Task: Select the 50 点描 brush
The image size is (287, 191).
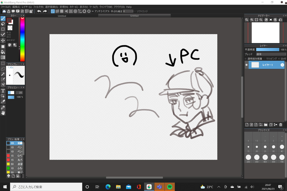Action: click(x=14, y=164)
